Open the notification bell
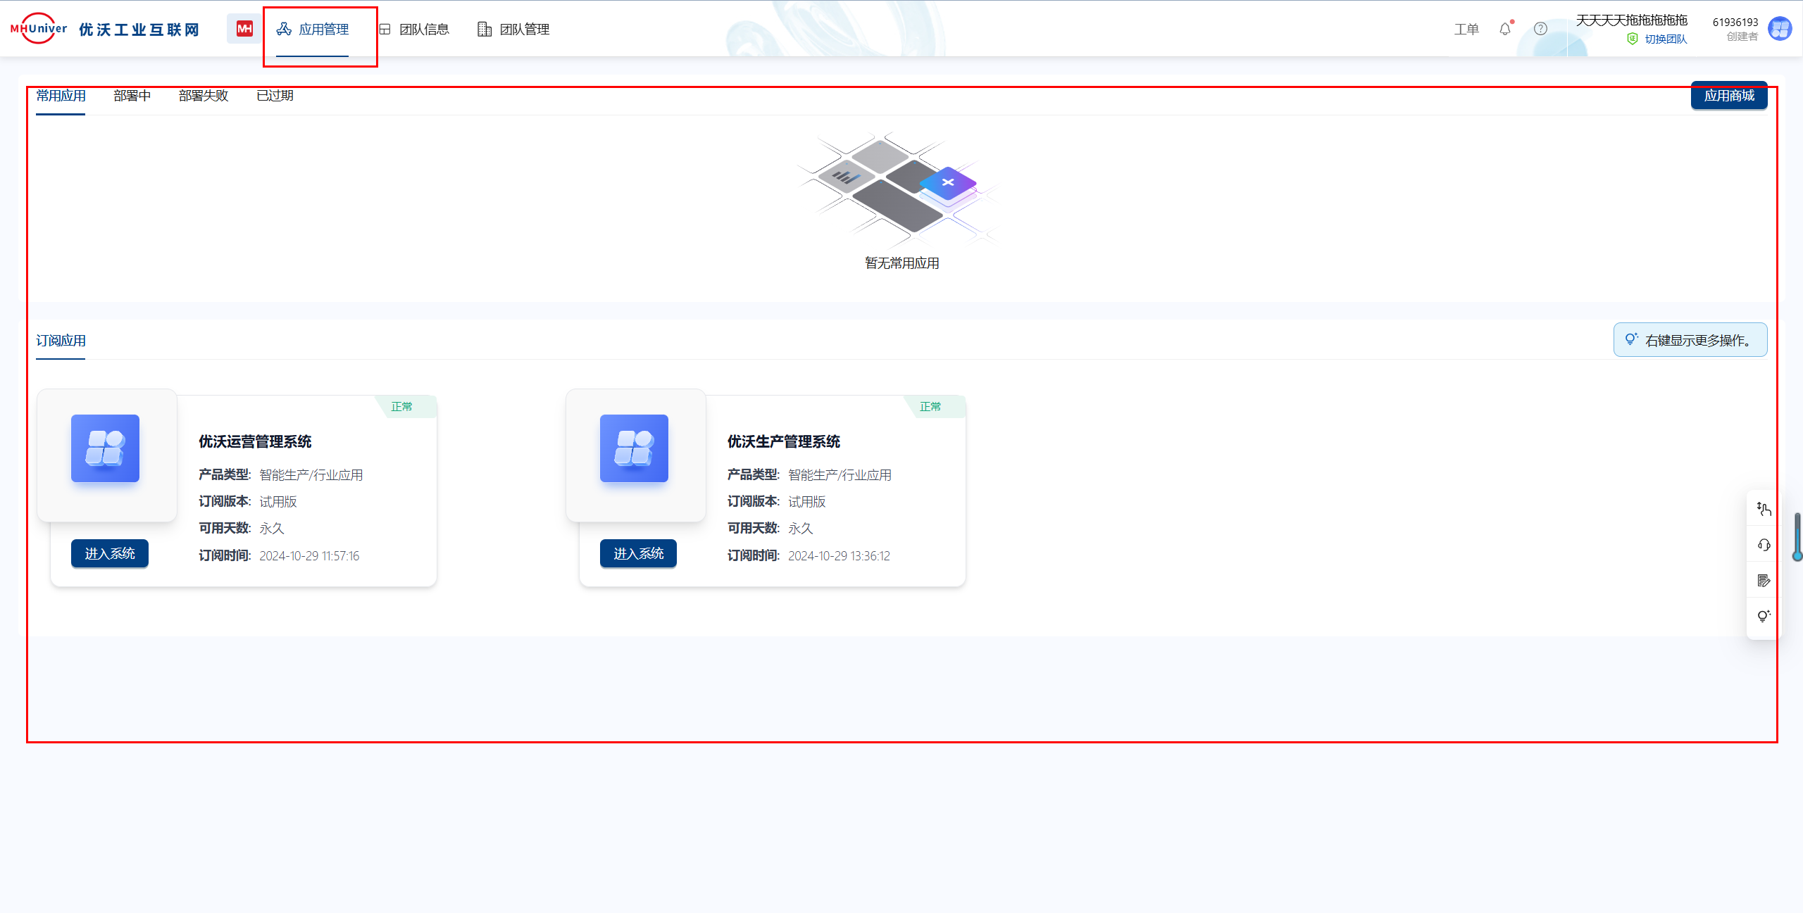1803x913 pixels. click(x=1504, y=29)
